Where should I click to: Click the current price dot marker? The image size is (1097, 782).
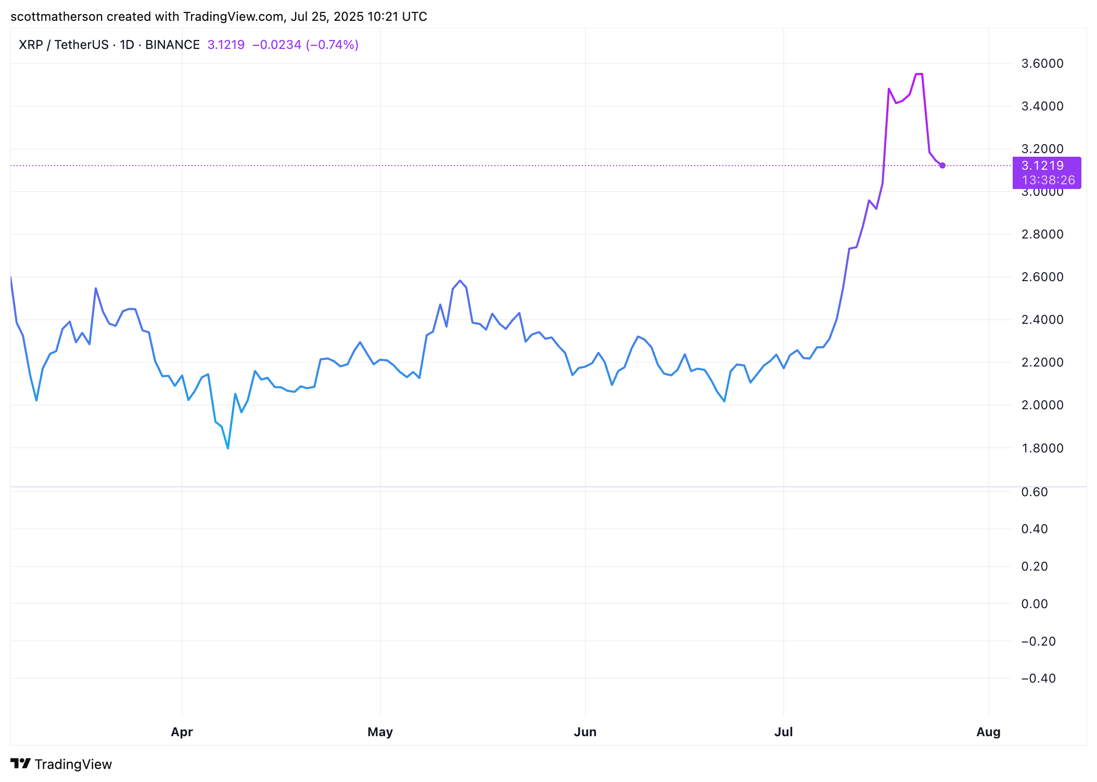(942, 166)
